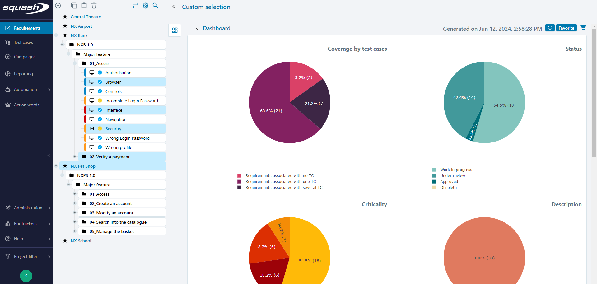Image resolution: width=597 pixels, height=284 pixels.
Task: Open the dashboard filter funnel icon
Action: tap(583, 28)
